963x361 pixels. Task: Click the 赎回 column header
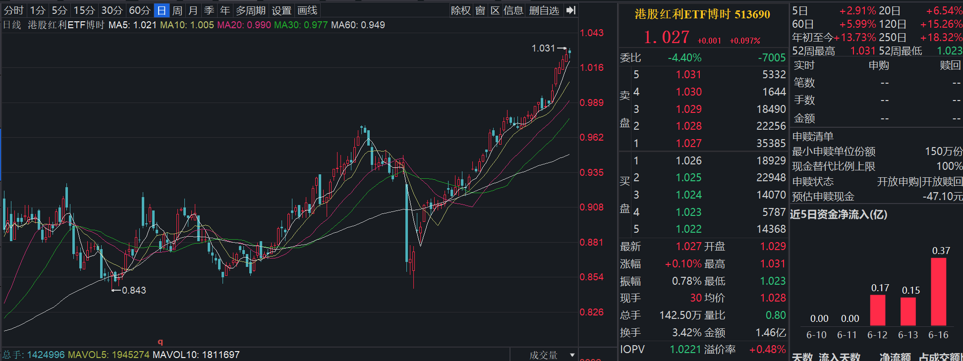tap(950, 65)
